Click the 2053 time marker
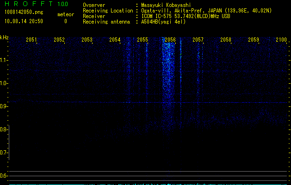Screen dimensions: 291x185 pos(87,40)
